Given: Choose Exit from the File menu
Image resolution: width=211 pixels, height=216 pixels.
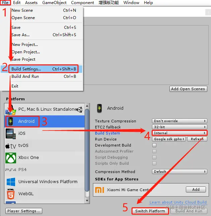Looking at the screenshot, I should click(x=42, y=86).
